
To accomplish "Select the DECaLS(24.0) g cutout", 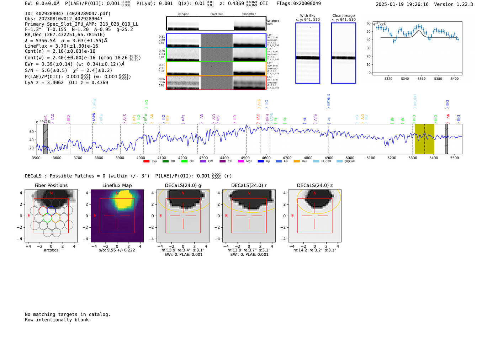I will [183, 216].
